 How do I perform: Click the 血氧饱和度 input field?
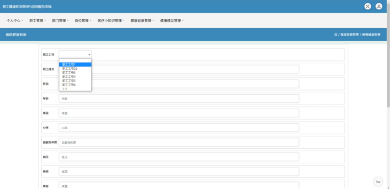(179, 143)
